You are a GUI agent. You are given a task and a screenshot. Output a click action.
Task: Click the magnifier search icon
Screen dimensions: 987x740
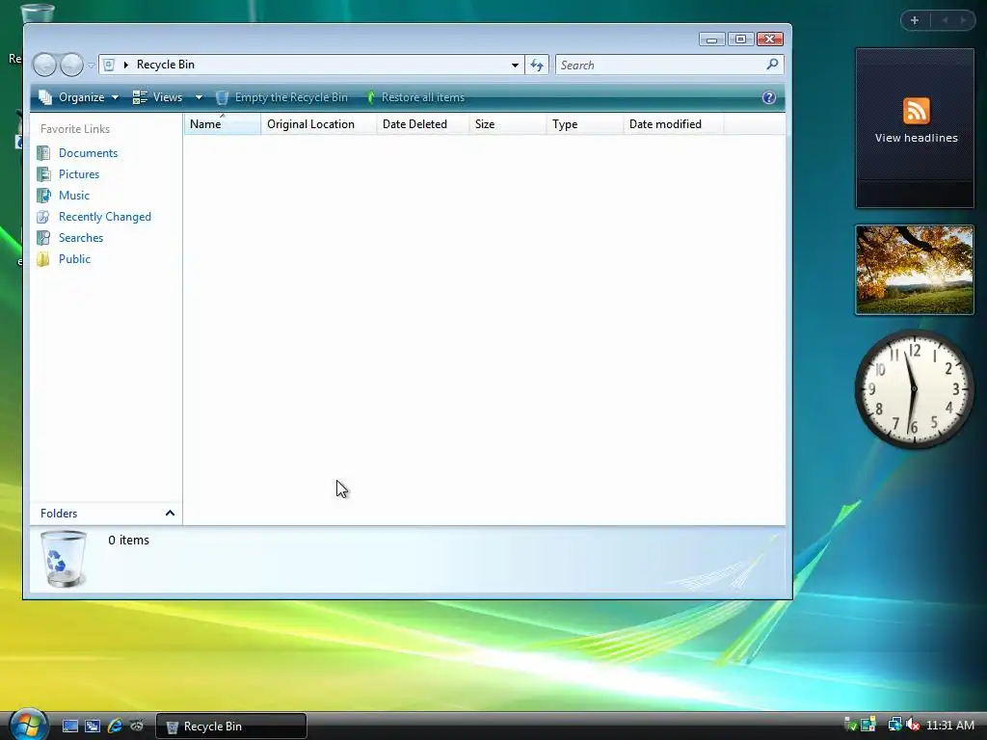pyautogui.click(x=772, y=65)
